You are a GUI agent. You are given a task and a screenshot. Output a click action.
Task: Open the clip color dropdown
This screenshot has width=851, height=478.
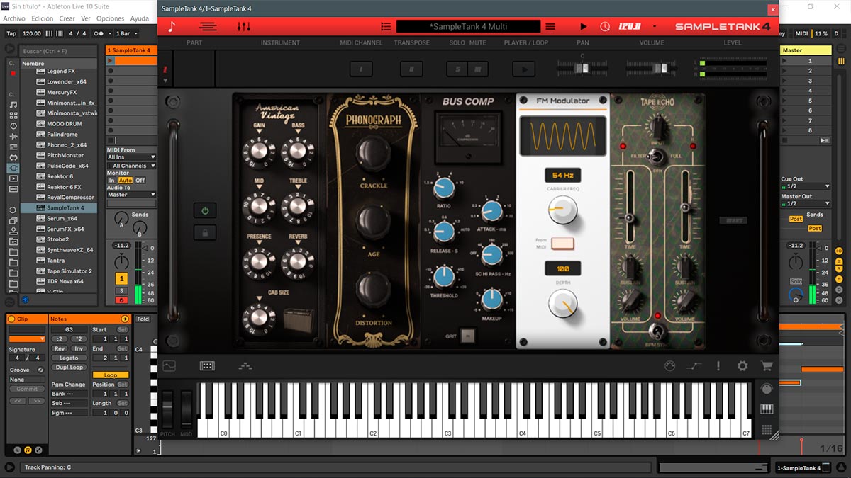(x=26, y=339)
